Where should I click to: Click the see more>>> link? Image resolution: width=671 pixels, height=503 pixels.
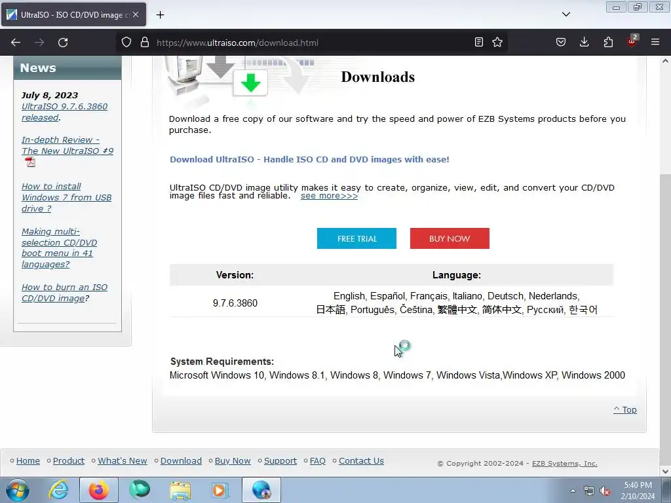coord(329,196)
